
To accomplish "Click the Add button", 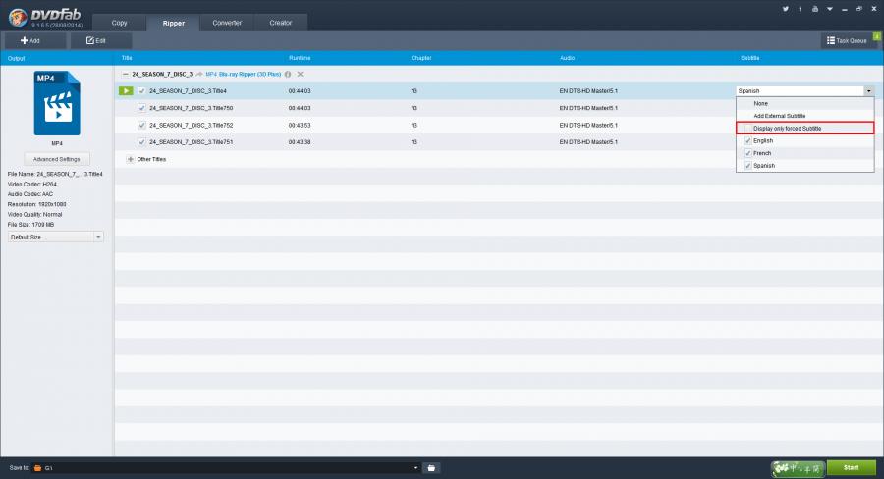I will click(35, 40).
